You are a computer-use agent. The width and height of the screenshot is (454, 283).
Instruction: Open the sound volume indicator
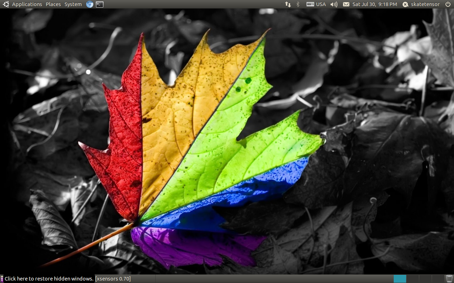pos(334,4)
